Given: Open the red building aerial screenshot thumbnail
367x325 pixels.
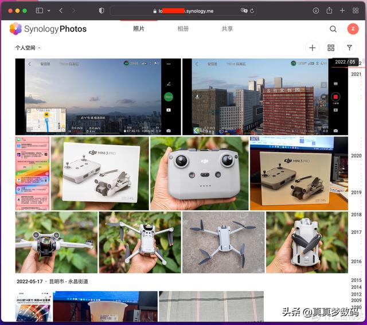Looking at the screenshot, I should (x=265, y=97).
